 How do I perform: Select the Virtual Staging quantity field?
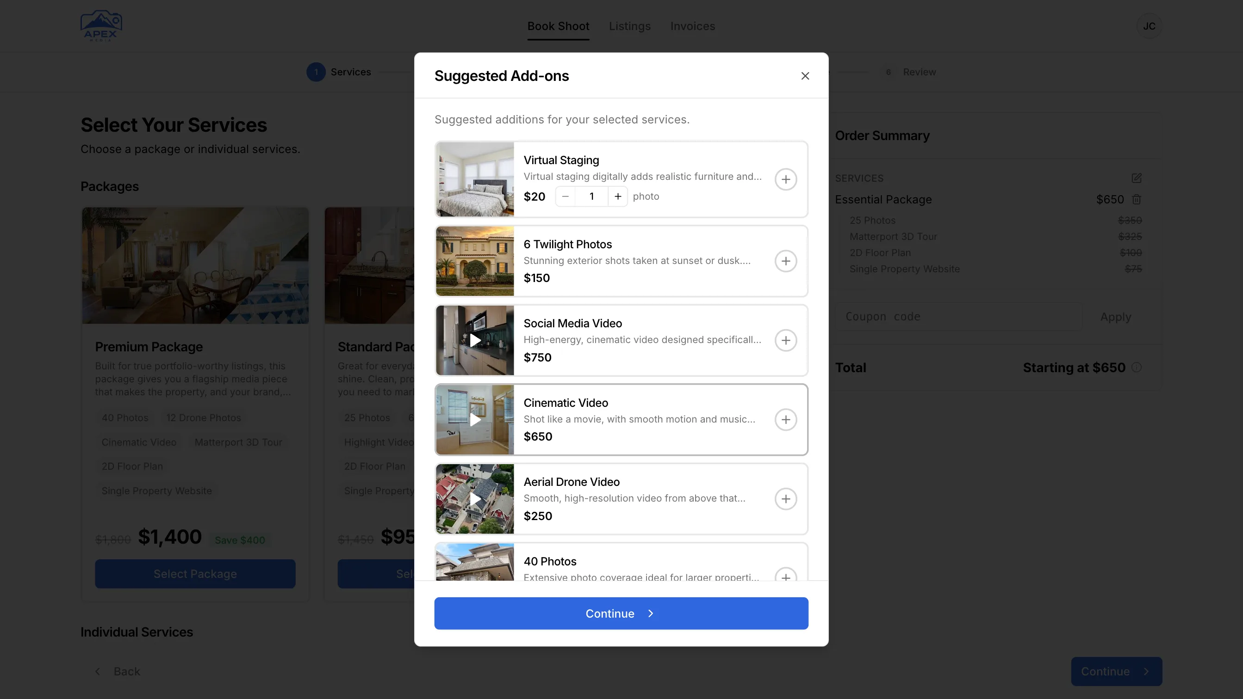pos(591,196)
